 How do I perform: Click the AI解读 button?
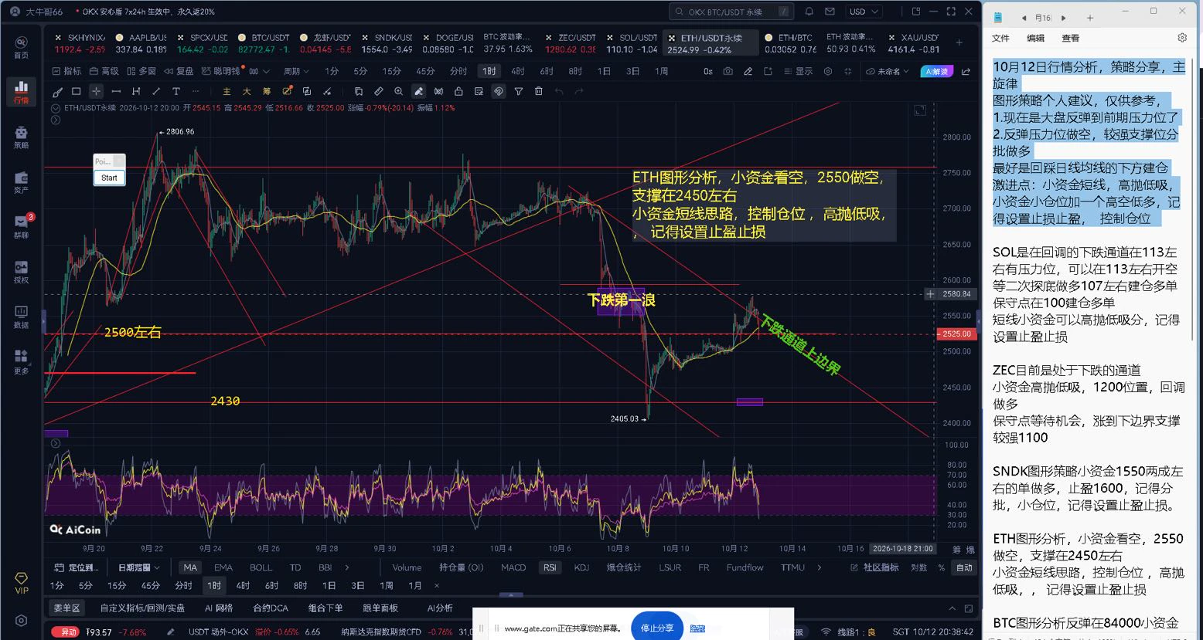[x=936, y=71]
